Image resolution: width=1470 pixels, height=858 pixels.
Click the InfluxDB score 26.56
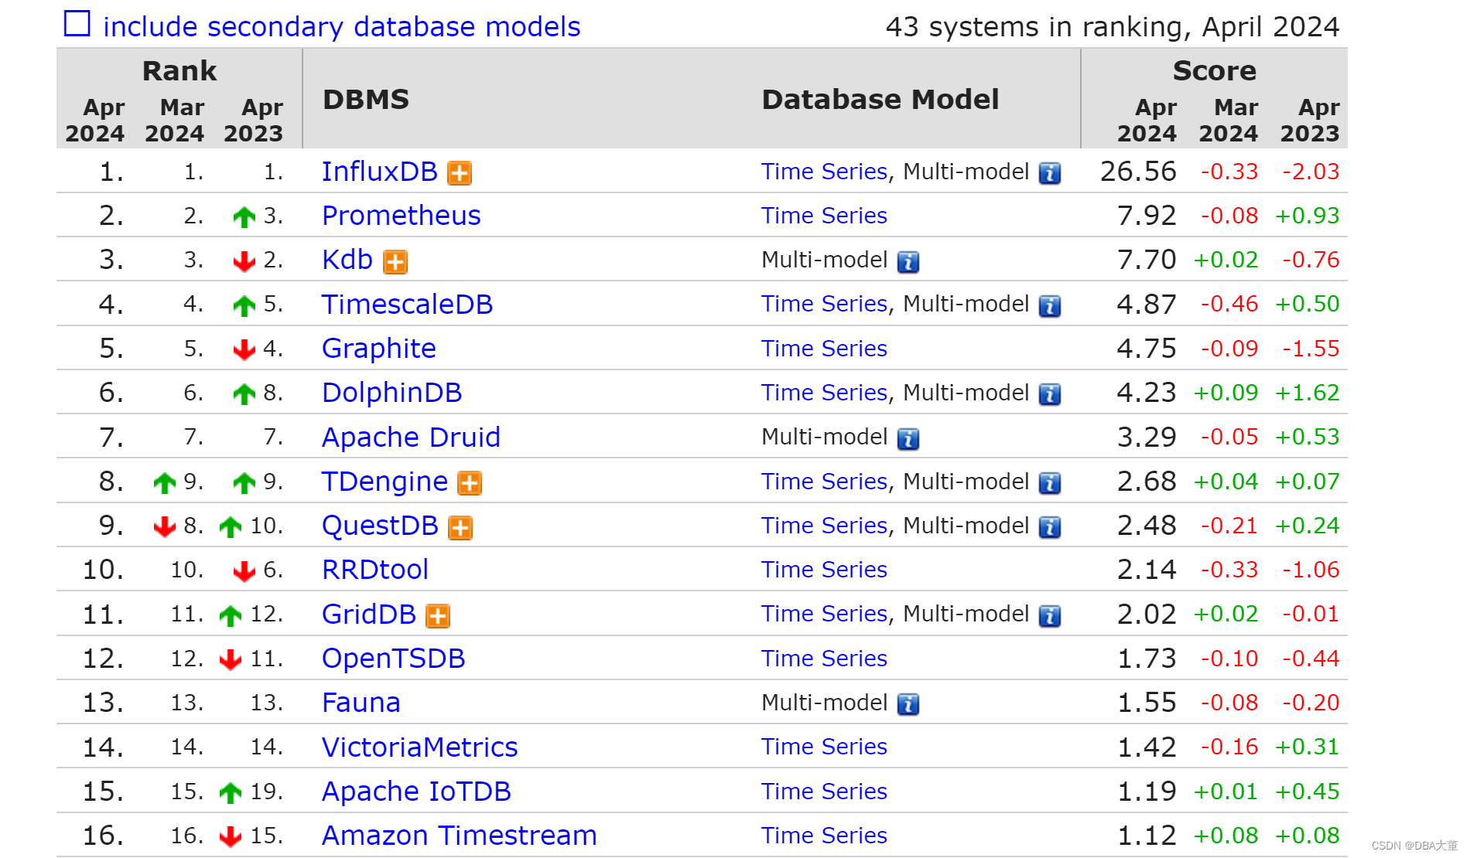(1138, 172)
